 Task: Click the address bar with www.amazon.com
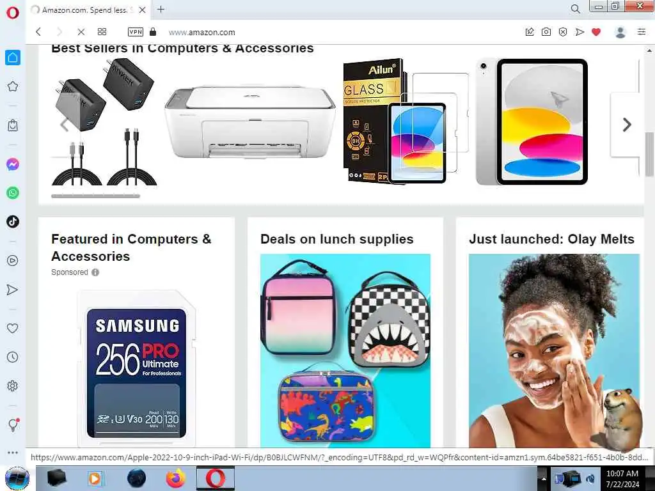click(x=201, y=32)
